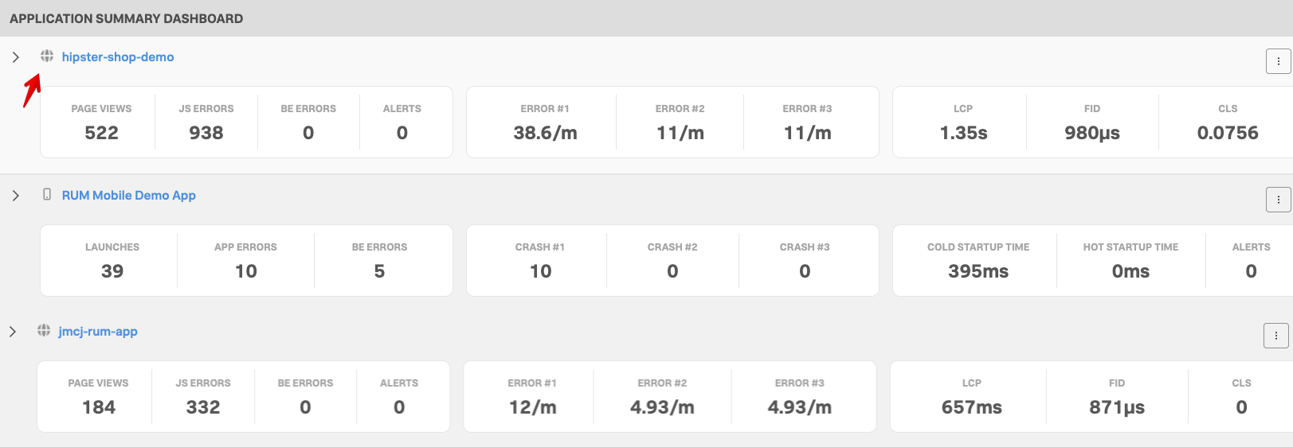The height and width of the screenshot is (447, 1293).
Task: Click the Launches 39 metric
Action: [x=112, y=261]
